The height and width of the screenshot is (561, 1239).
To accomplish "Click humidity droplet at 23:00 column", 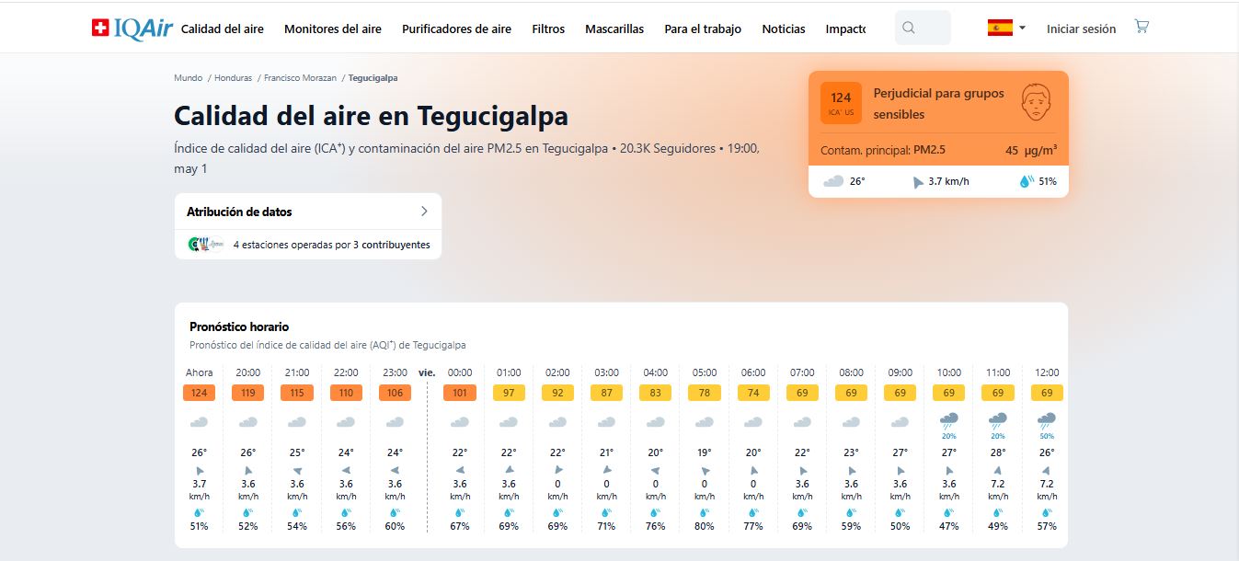I will pos(395,512).
